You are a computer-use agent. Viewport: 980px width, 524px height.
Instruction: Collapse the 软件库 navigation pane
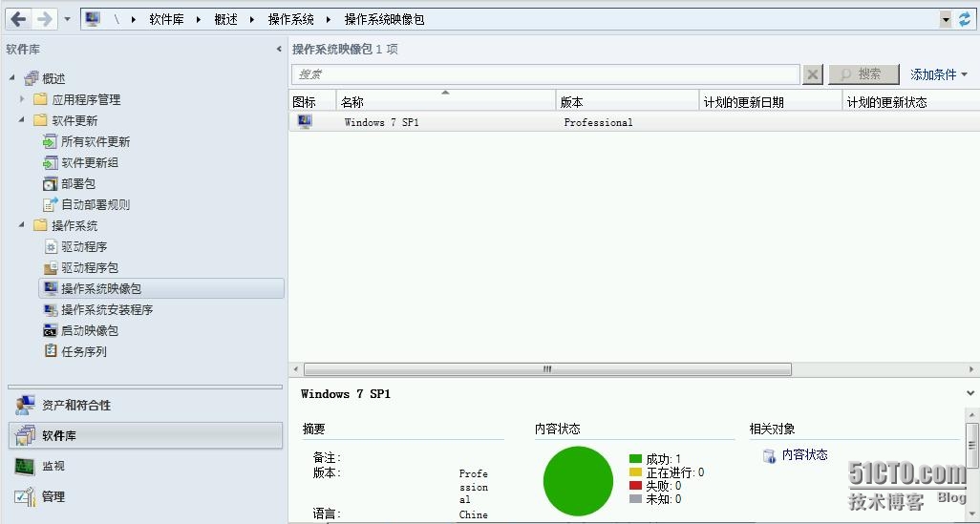point(279,49)
